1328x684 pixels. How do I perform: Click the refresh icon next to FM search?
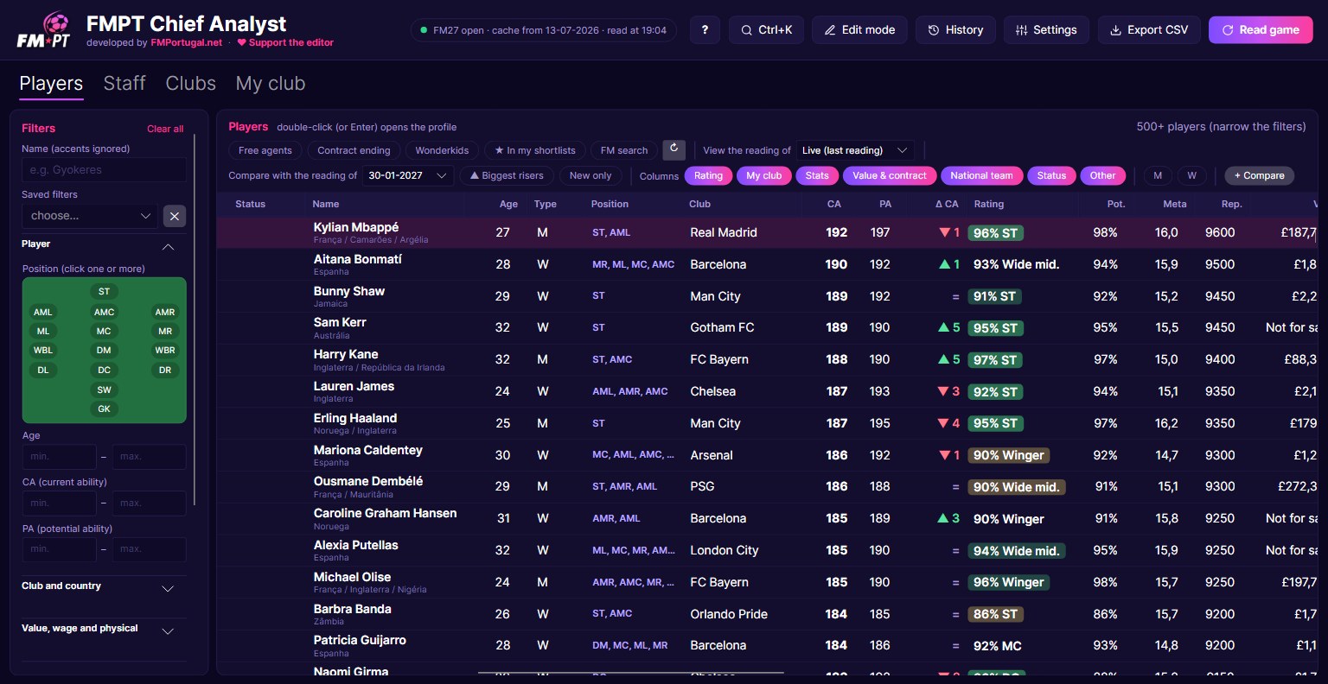click(674, 149)
